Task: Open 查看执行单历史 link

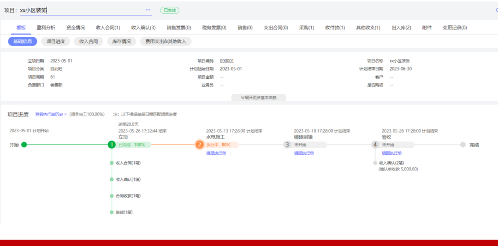Action: coord(51,114)
